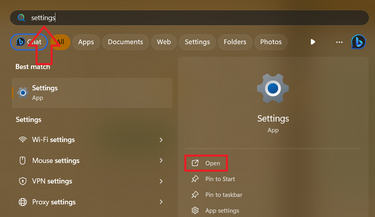Click the globe icon beside Proxy settings

[23, 202]
